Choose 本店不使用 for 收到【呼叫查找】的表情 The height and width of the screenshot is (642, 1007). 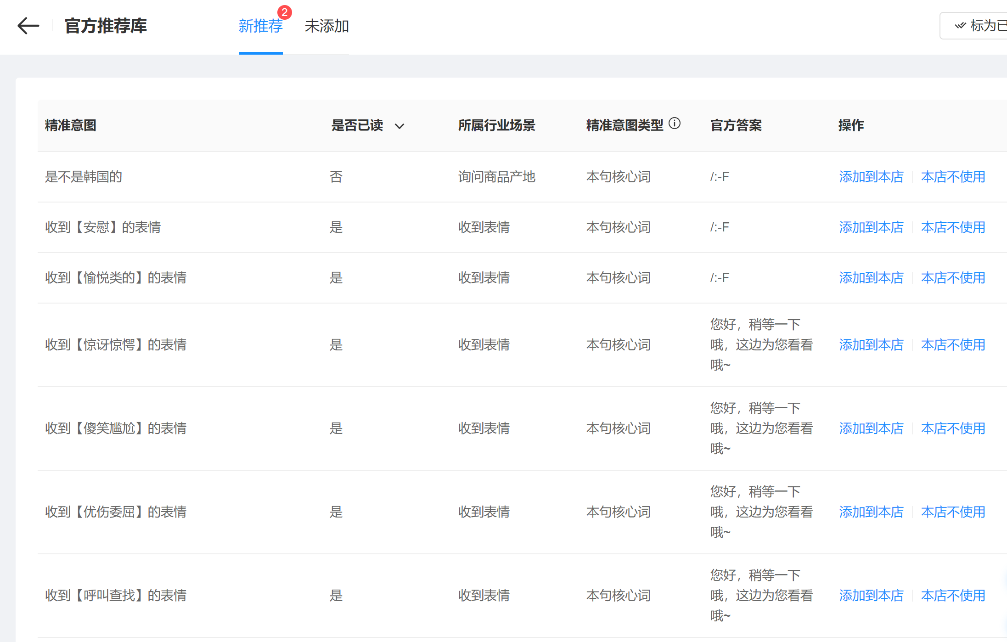953,596
